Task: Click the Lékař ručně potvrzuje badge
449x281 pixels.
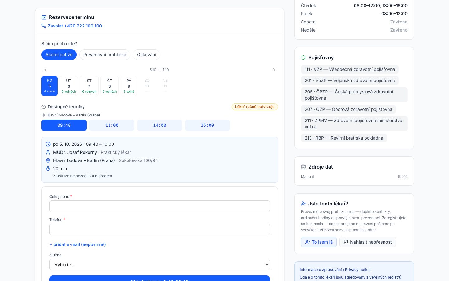Action: (x=255, y=107)
